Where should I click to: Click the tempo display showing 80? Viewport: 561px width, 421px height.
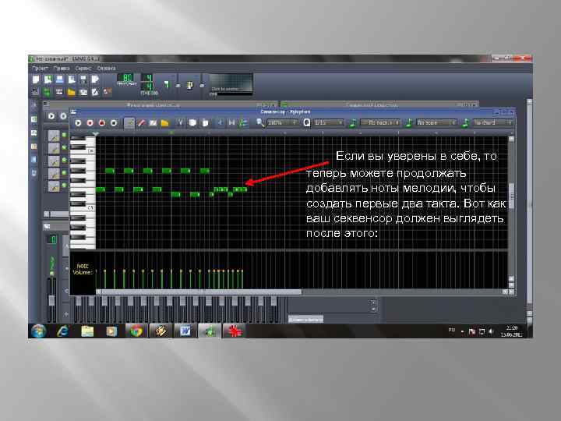tap(127, 78)
